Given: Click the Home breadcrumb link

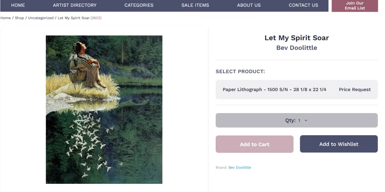Looking at the screenshot, I should click(5, 18).
